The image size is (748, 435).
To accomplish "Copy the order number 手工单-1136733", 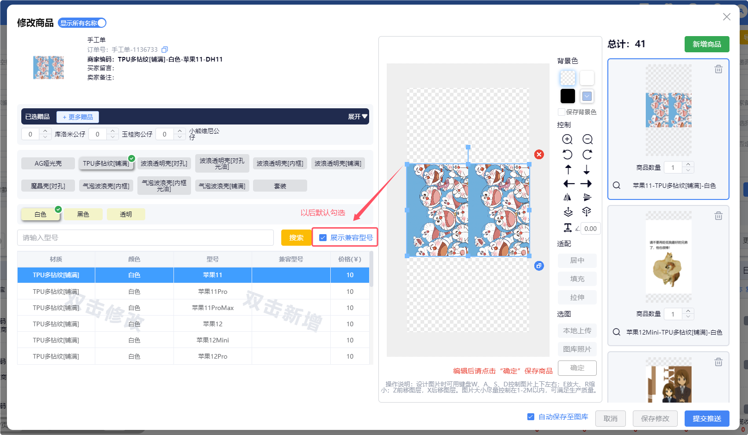I will (165, 50).
